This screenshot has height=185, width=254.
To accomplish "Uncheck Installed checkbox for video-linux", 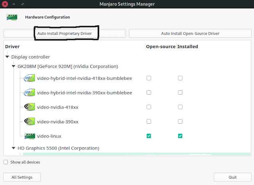I will pos(180,136).
